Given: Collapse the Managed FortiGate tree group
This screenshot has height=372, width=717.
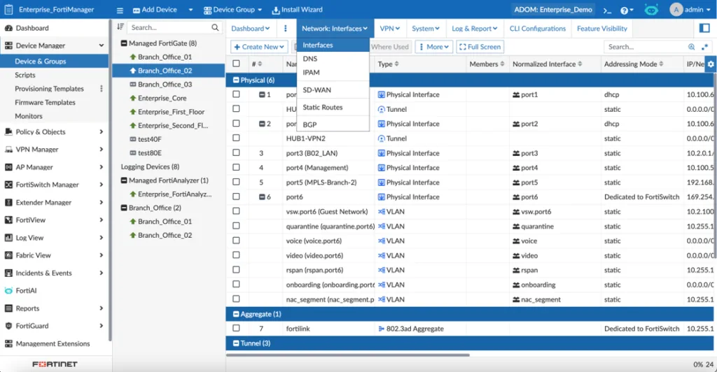Looking at the screenshot, I should click(123, 43).
